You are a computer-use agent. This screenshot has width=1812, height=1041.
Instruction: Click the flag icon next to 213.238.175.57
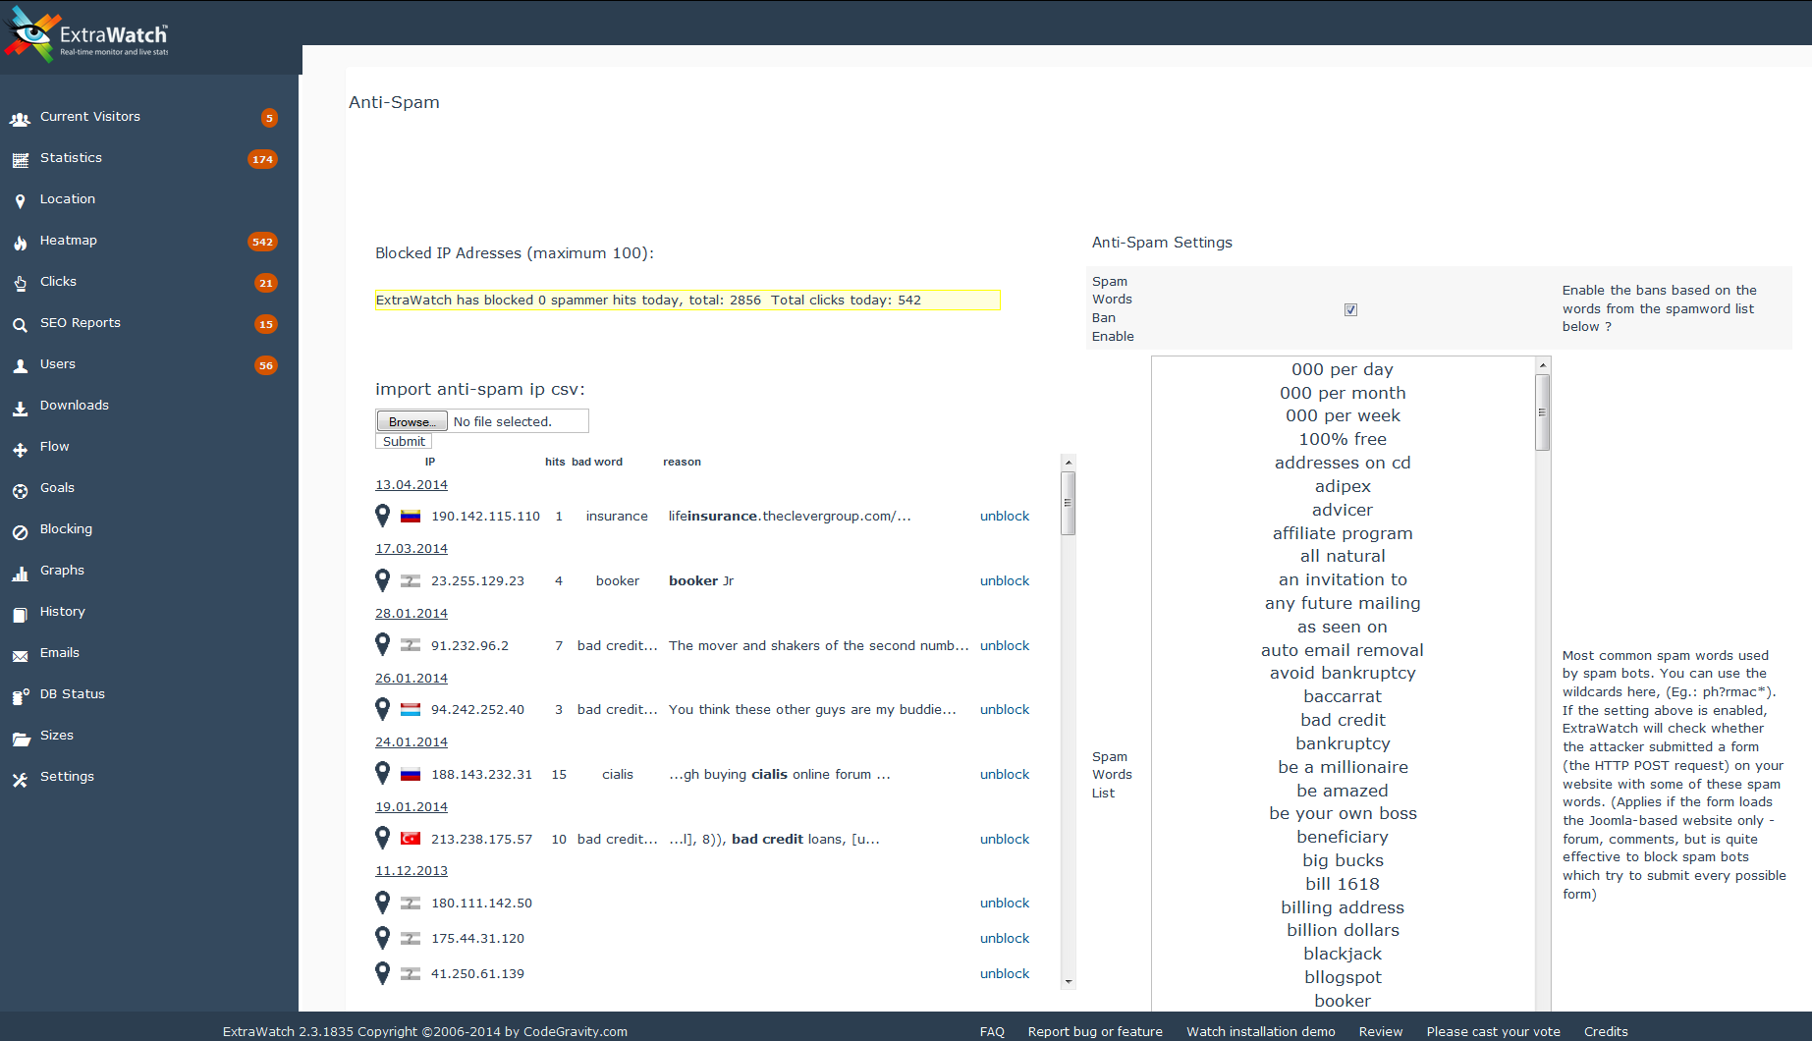[x=411, y=839]
